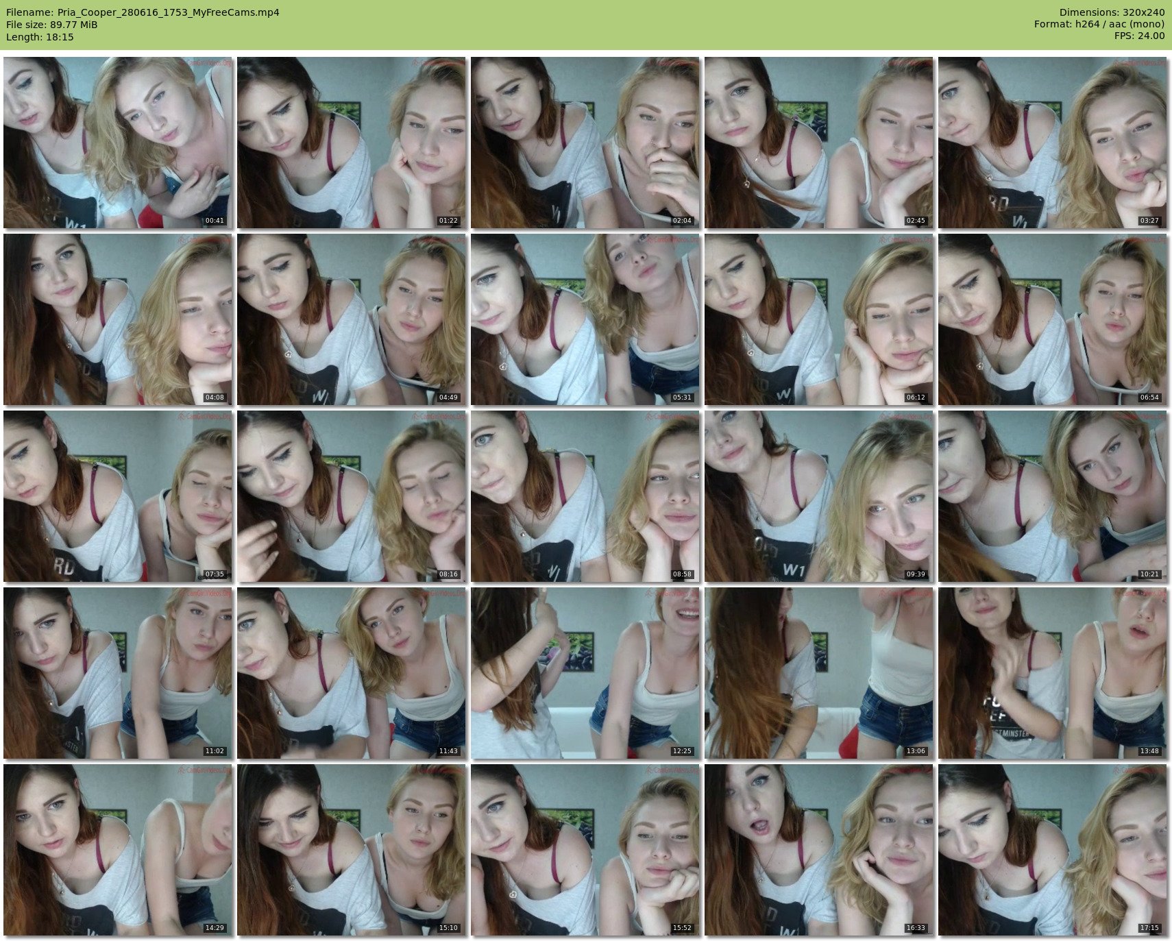Select the frame at 01:22
This screenshot has height=941, width=1172.
click(x=352, y=143)
